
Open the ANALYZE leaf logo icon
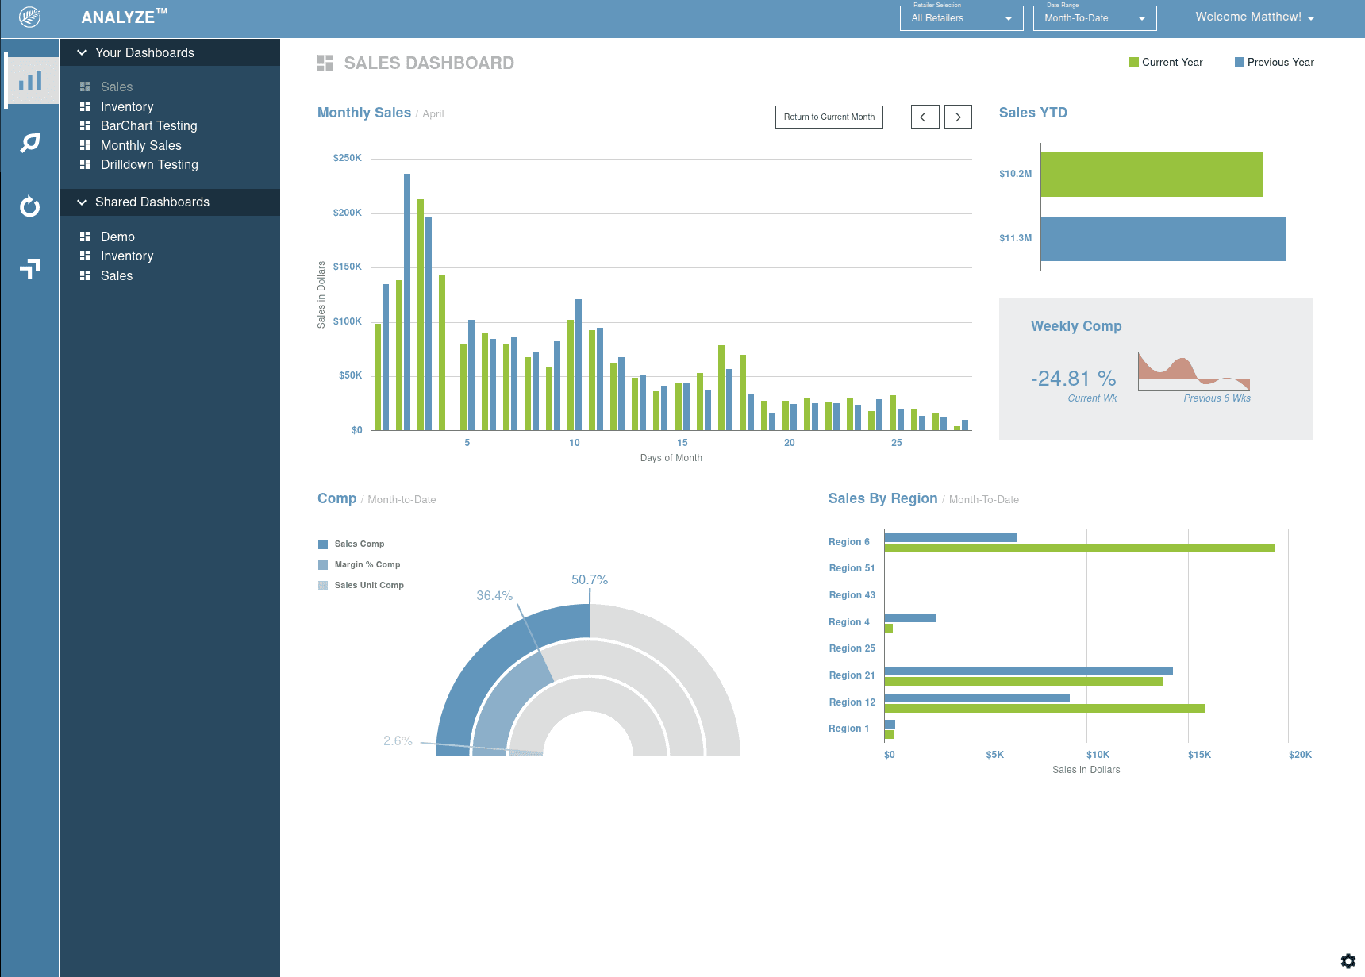coord(30,16)
